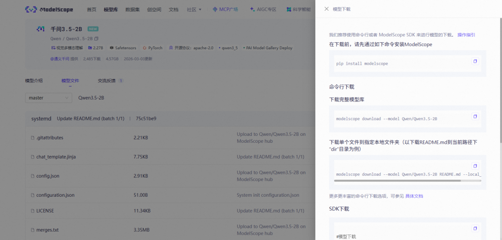Copy the Qwen / Qwen3.5-2B model ID

click(x=96, y=39)
